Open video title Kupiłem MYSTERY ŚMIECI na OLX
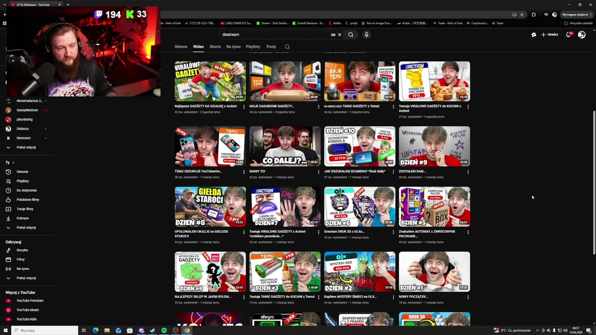596x335 pixels. (351, 296)
